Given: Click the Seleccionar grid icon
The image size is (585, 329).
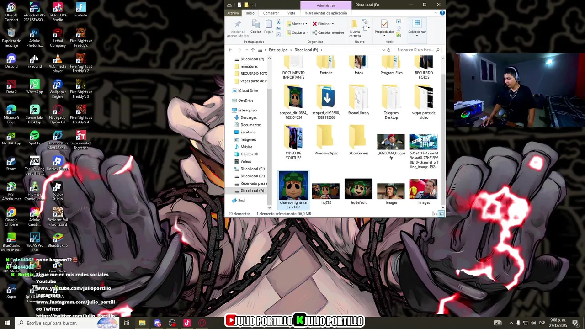Looking at the screenshot, I should point(417,23).
